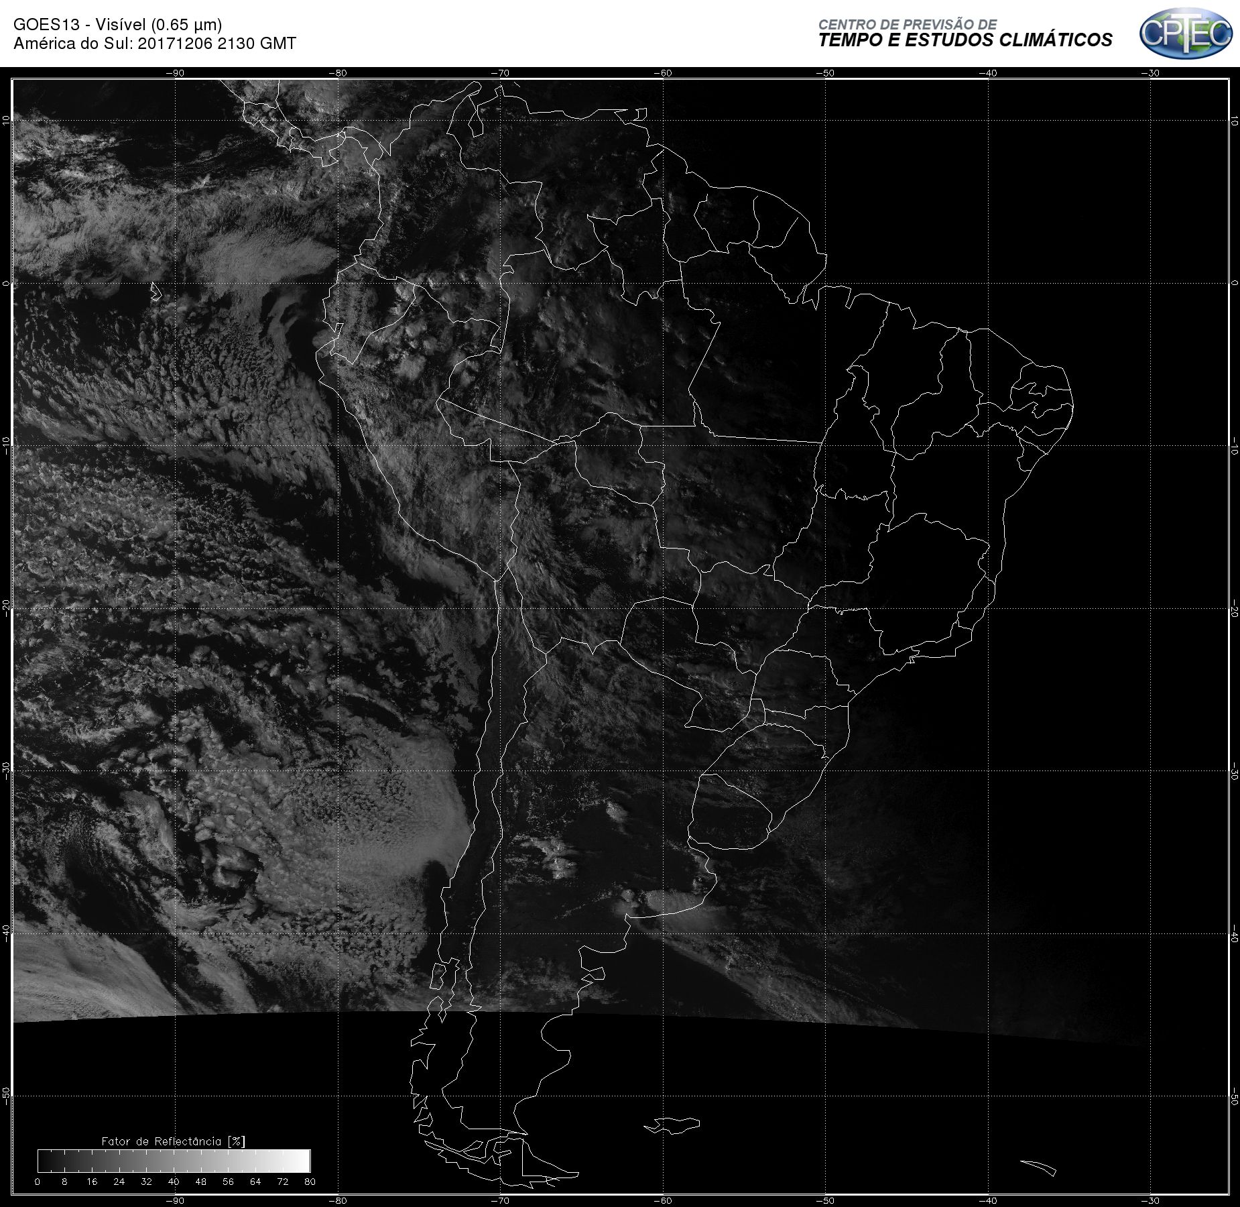The image size is (1240, 1207).
Task: Click the color bar tick label '8'
Action: click(x=64, y=1182)
